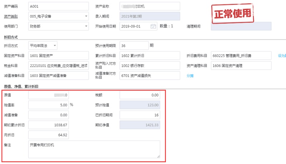Open the calendar picker for 开始使用日期

click(153, 26)
